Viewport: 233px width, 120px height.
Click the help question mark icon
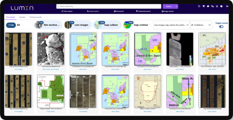221,6
